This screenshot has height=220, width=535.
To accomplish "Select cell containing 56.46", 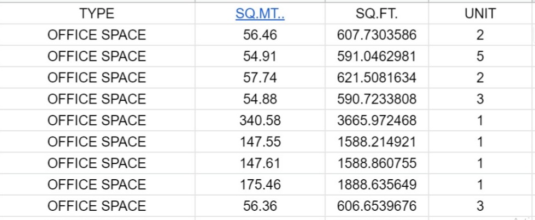I will pyautogui.click(x=260, y=35).
